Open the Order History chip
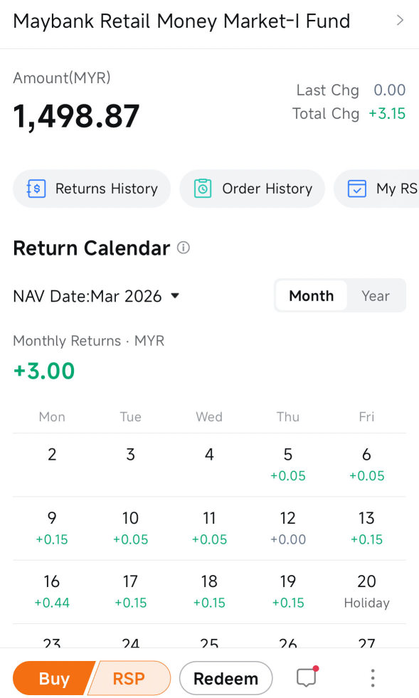This screenshot has height=698, width=419. 253,189
